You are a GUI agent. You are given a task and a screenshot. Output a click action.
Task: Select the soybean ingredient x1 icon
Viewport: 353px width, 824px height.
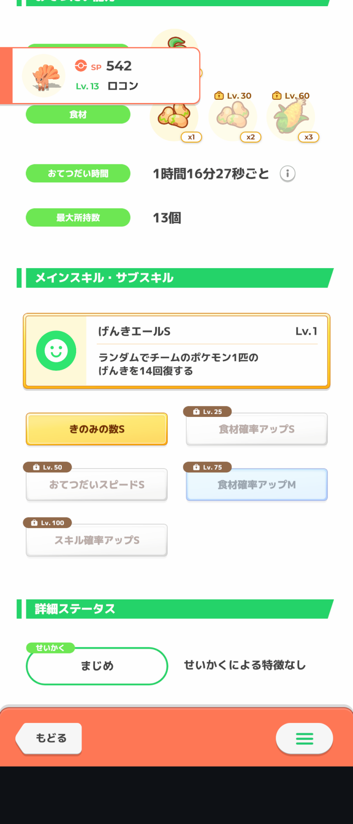(x=174, y=118)
